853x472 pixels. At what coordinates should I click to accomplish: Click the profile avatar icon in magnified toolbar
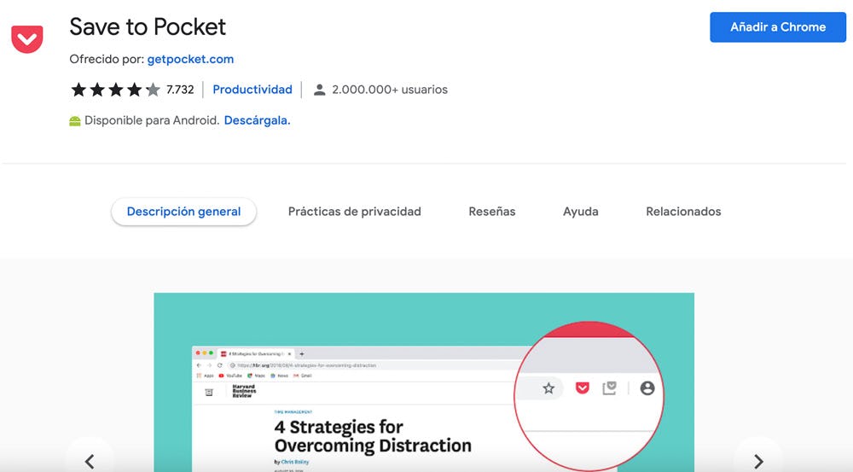pyautogui.click(x=647, y=388)
